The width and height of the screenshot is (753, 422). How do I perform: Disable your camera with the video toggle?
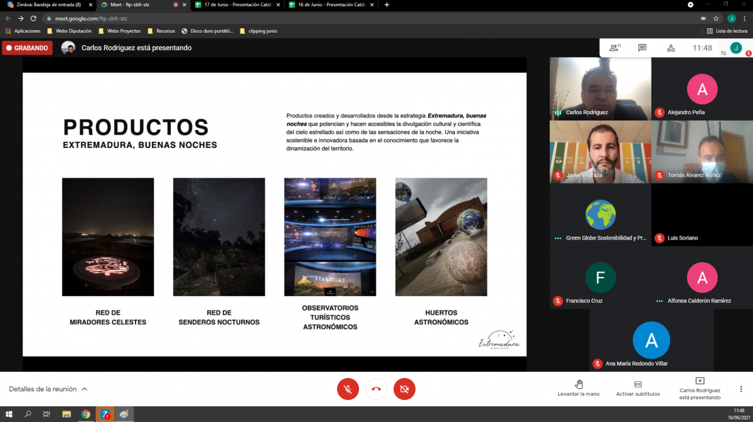coord(404,389)
